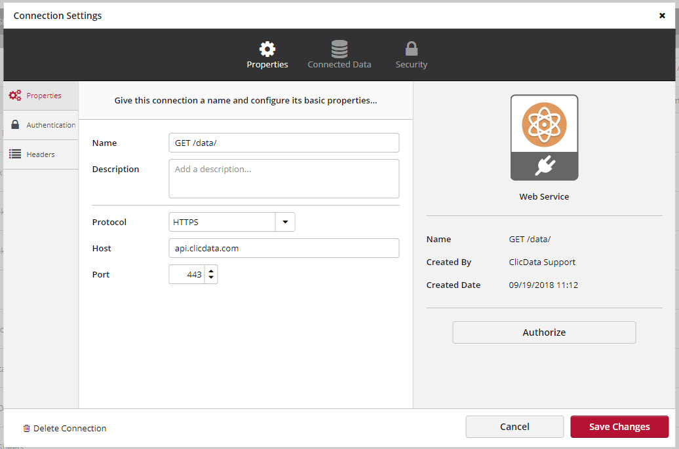
Task: Open the Security padlock icon tab
Action: 411,49
